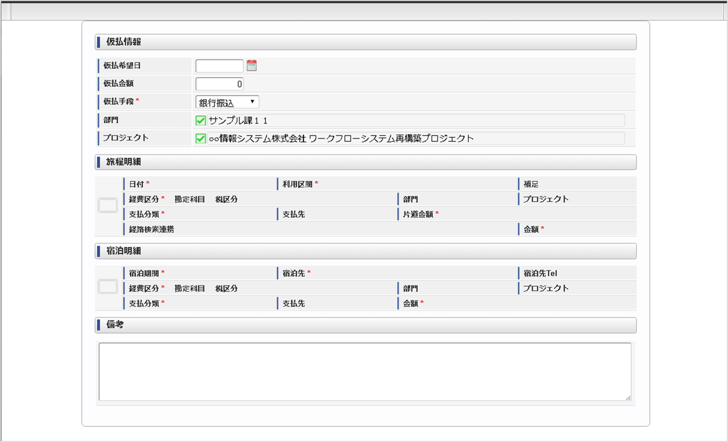
Task: Toggle the green checkbox before サンプル課１１
Action: [x=199, y=120]
